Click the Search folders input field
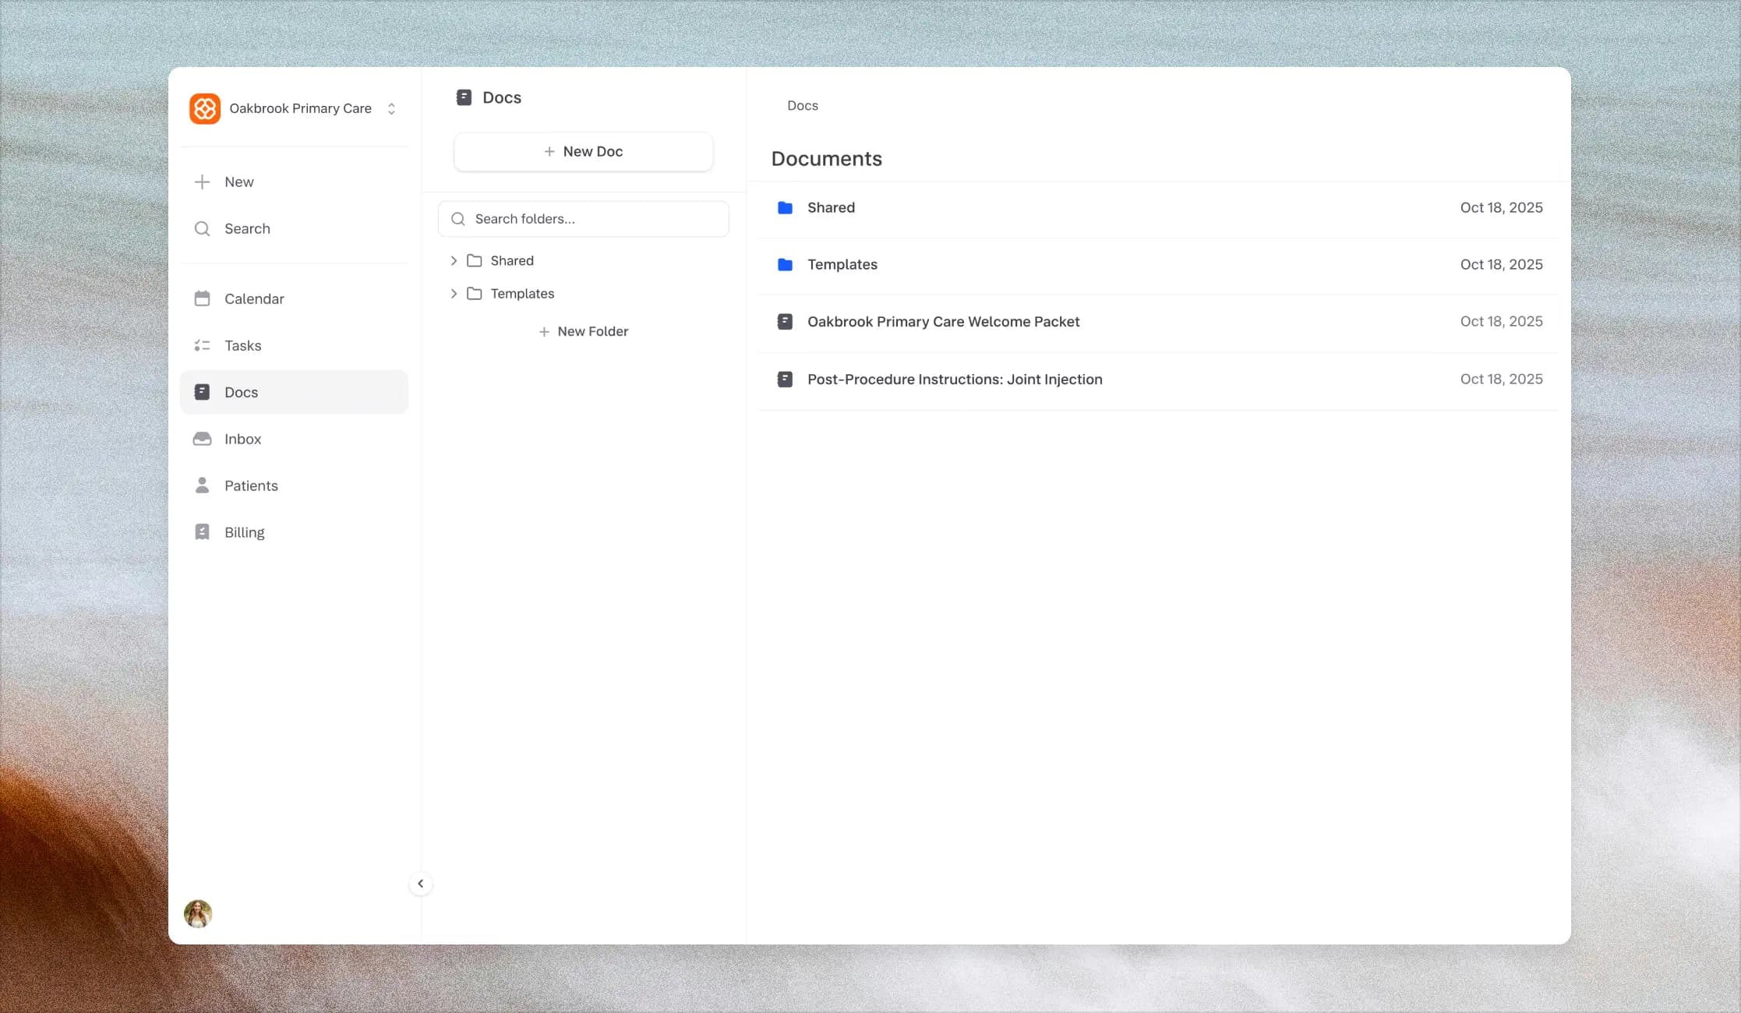This screenshot has width=1741, height=1013. pos(583,219)
